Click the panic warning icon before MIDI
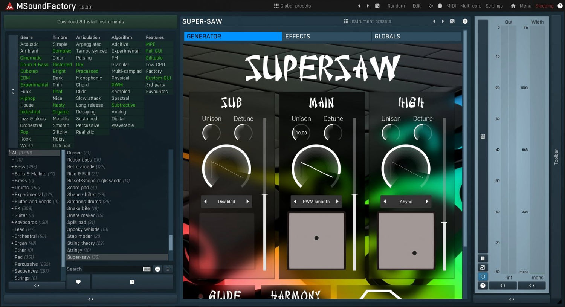The height and width of the screenshot is (307, 565). (440, 6)
